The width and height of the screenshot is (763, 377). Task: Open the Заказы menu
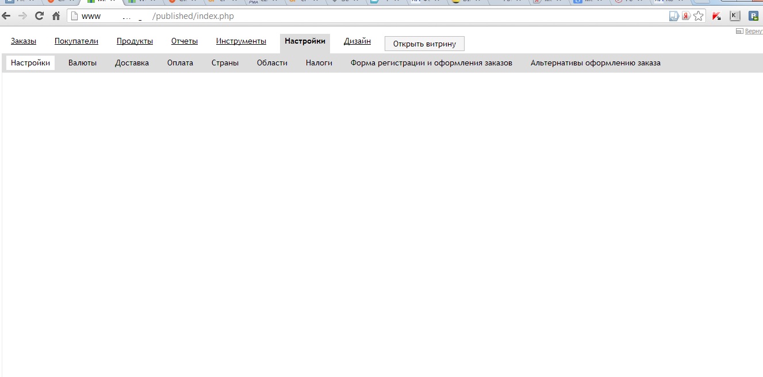point(24,41)
